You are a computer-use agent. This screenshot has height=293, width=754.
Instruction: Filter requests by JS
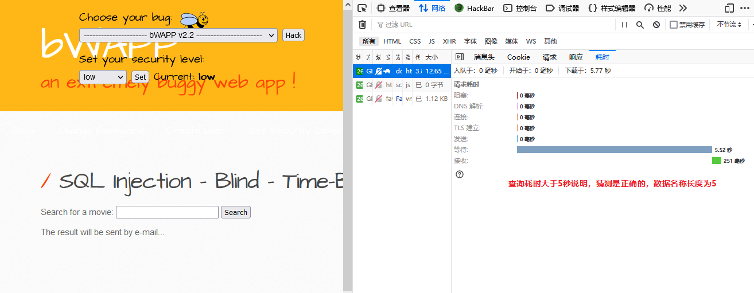[432, 41]
